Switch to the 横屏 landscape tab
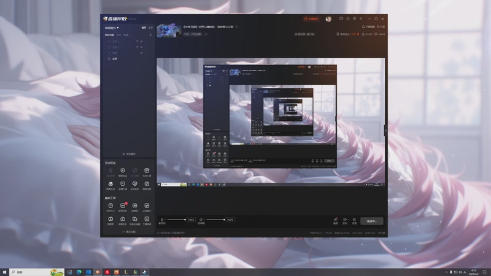 pyautogui.click(x=144, y=28)
